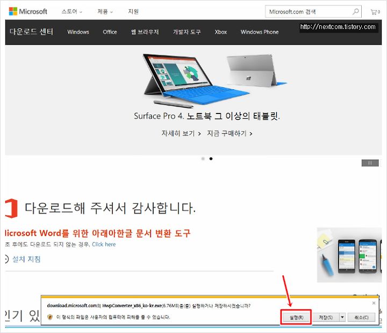Viewport: 387px width, 333px height.
Task: Click the 실행(R) button
Action: click(x=296, y=317)
